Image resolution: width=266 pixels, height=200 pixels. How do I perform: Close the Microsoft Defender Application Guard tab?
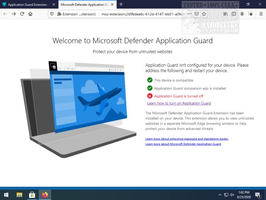click(112, 5)
